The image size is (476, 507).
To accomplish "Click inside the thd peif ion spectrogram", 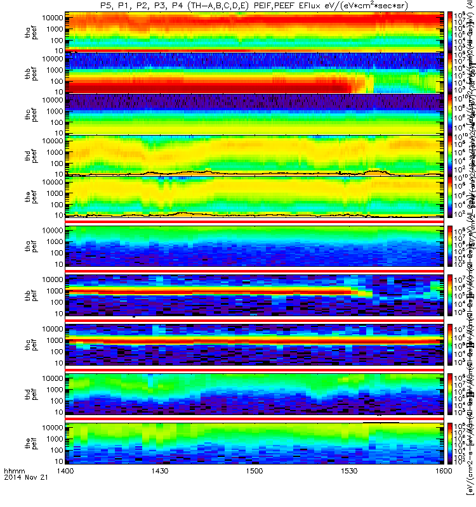I will click(255, 394).
